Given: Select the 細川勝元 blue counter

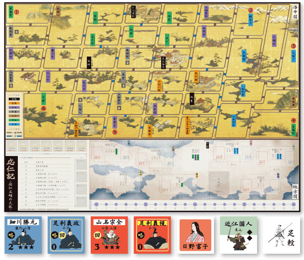Looking at the screenshot, I should [23, 235].
